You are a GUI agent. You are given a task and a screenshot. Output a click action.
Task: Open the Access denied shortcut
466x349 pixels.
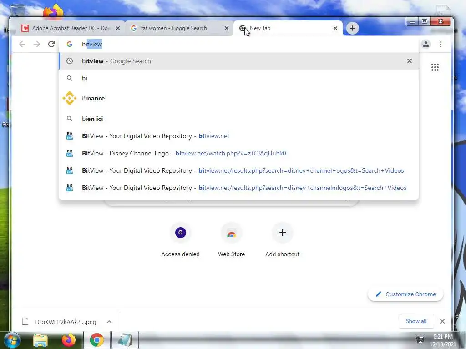pos(180,240)
